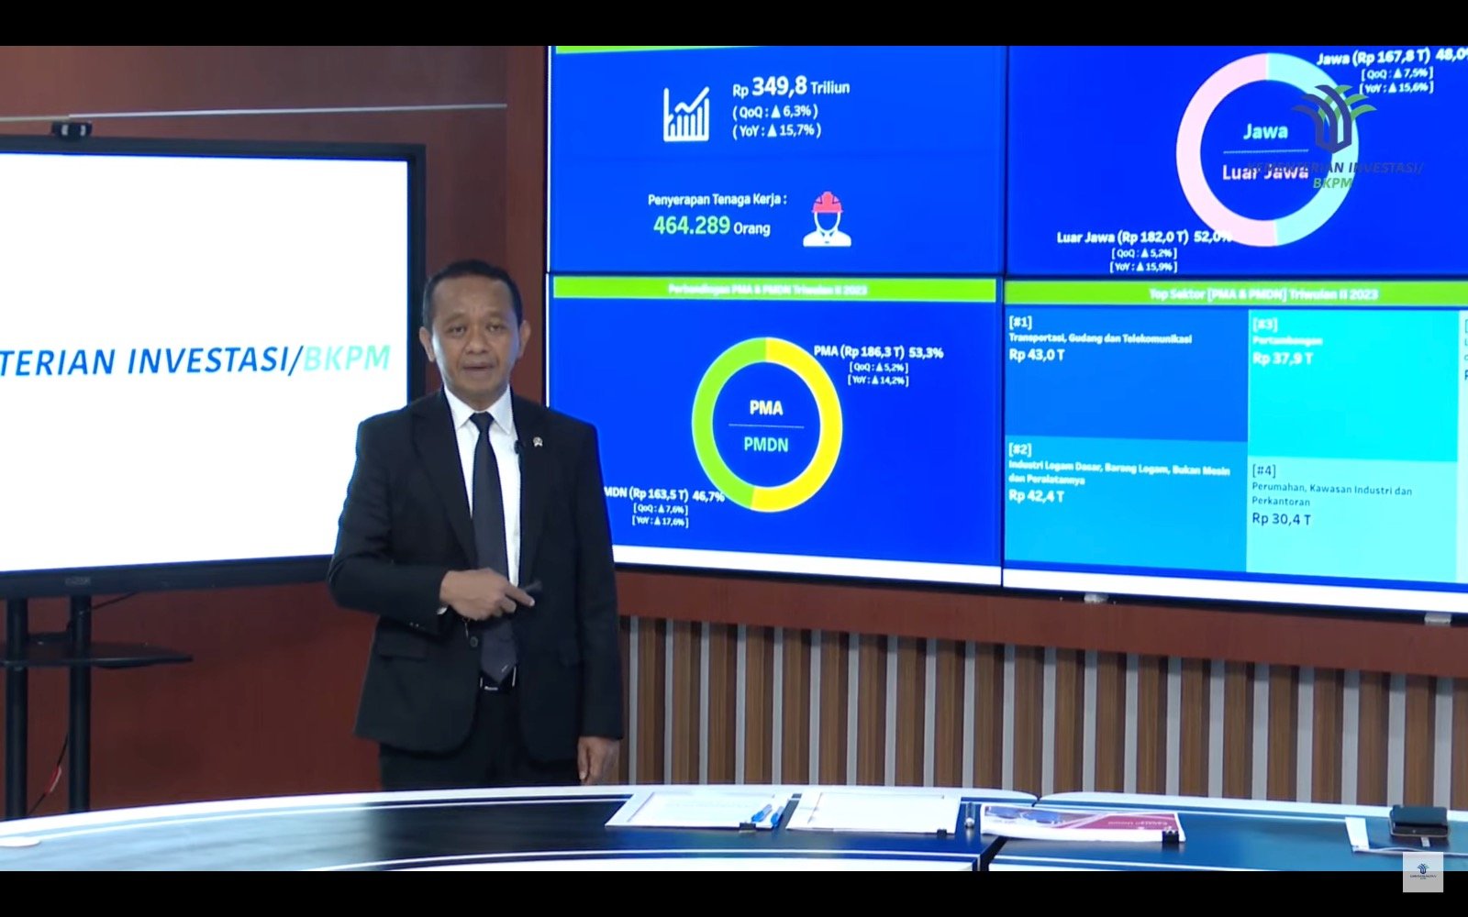Click the small logo in bottom-right corner
The height and width of the screenshot is (917, 1468).
pyautogui.click(x=1422, y=872)
